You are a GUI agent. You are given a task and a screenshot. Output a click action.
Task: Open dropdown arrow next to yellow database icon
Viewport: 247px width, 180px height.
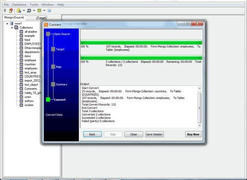[x=24, y=10]
